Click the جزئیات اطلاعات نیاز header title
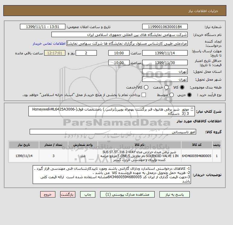This screenshot has height=225, width=233. coord(203,11)
